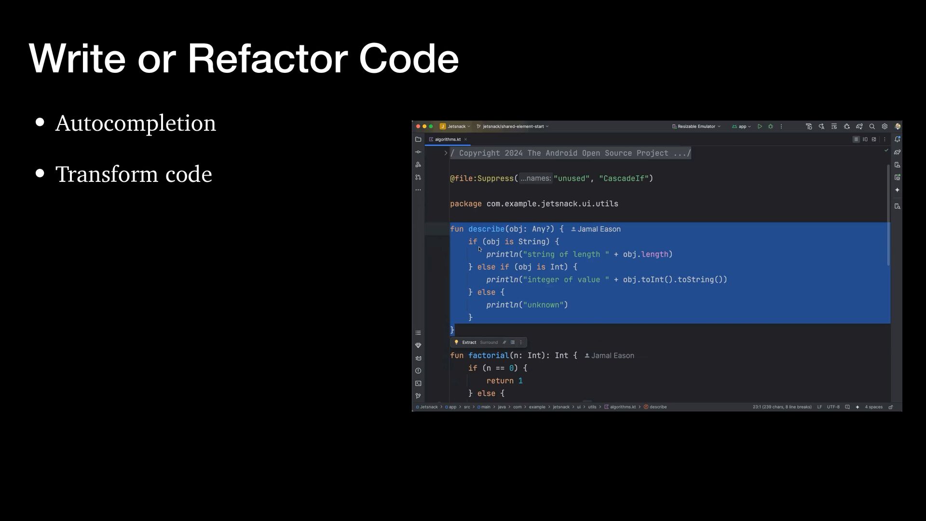Switch editor to Split view mode

(x=865, y=139)
